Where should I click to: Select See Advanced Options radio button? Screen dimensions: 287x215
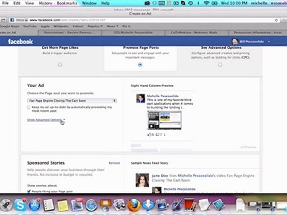point(220,64)
